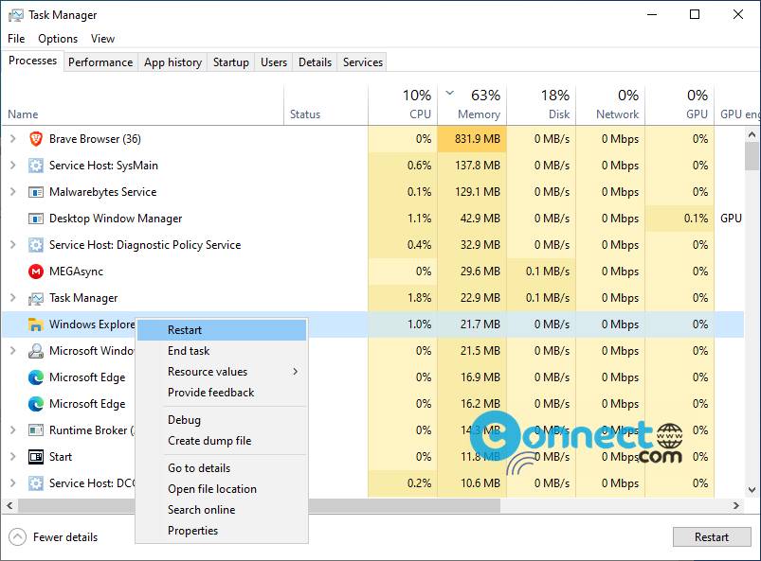
Task: Select Provide feedback menu entry
Action: click(x=222, y=393)
